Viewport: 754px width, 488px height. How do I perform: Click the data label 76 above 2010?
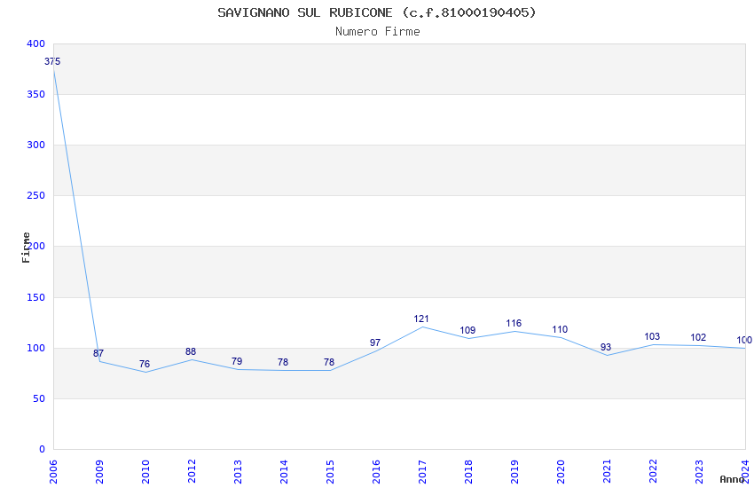(145, 364)
